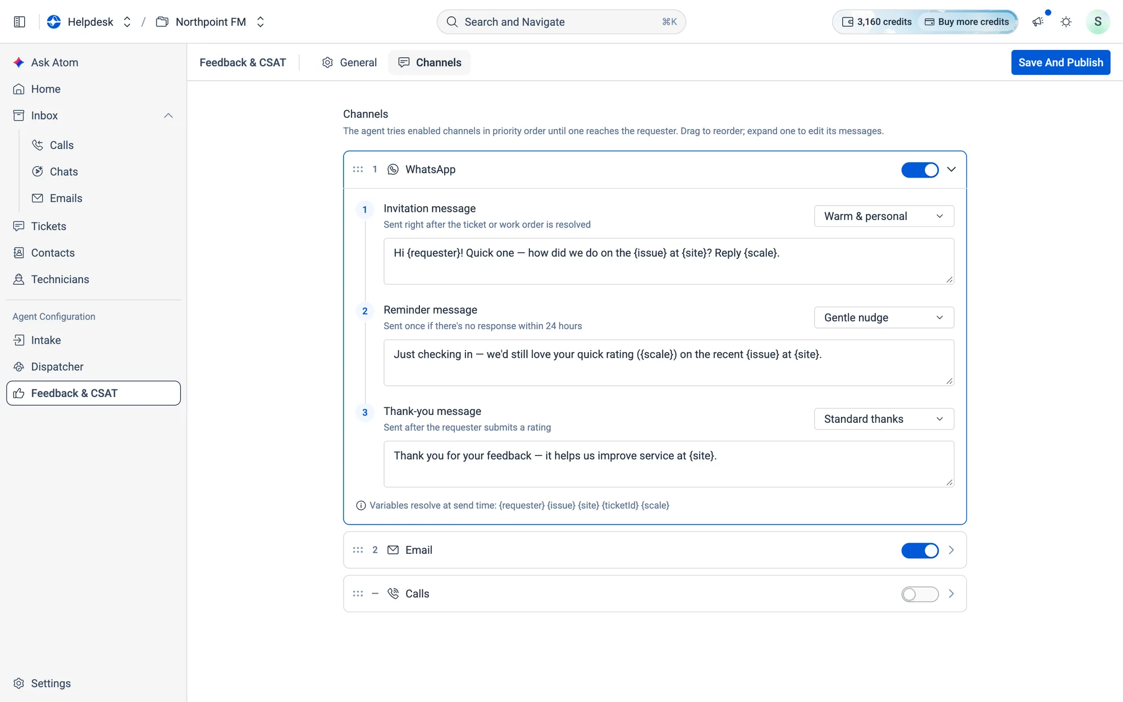Disable the WhatsApp channel toggle

920,170
